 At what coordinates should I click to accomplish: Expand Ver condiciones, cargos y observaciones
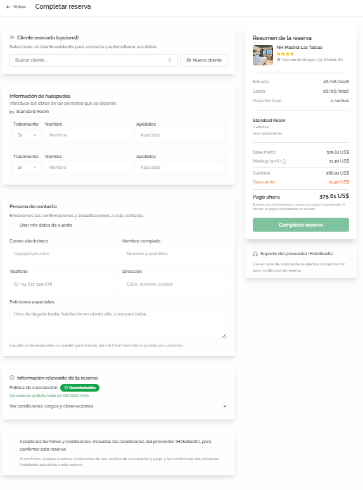(x=118, y=406)
